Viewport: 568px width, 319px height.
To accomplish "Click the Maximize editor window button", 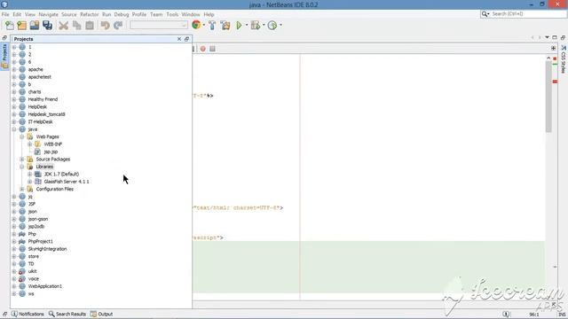I will tap(555, 37).
